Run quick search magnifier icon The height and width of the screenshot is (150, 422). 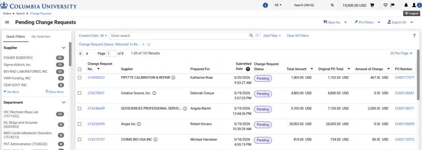(251, 35)
